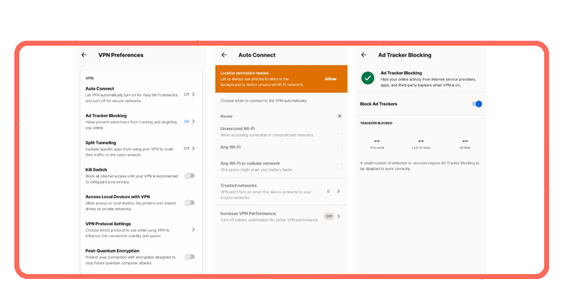Click Split Tunneling setting title

pyautogui.click(x=101, y=143)
